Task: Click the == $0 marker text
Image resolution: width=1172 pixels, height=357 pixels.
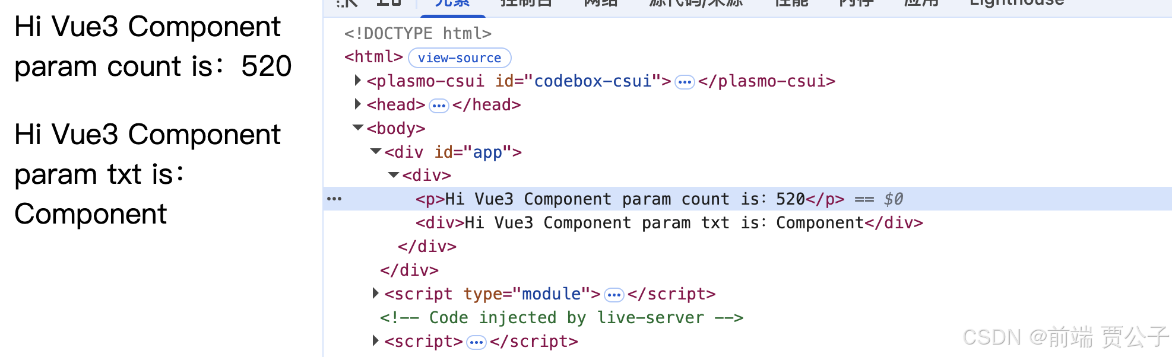Action: [x=879, y=199]
